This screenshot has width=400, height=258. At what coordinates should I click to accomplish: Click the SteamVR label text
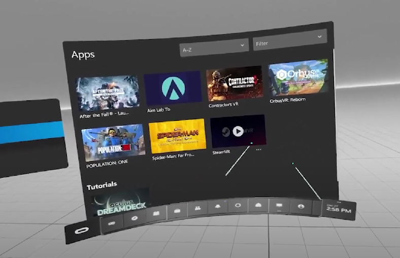[x=221, y=152]
